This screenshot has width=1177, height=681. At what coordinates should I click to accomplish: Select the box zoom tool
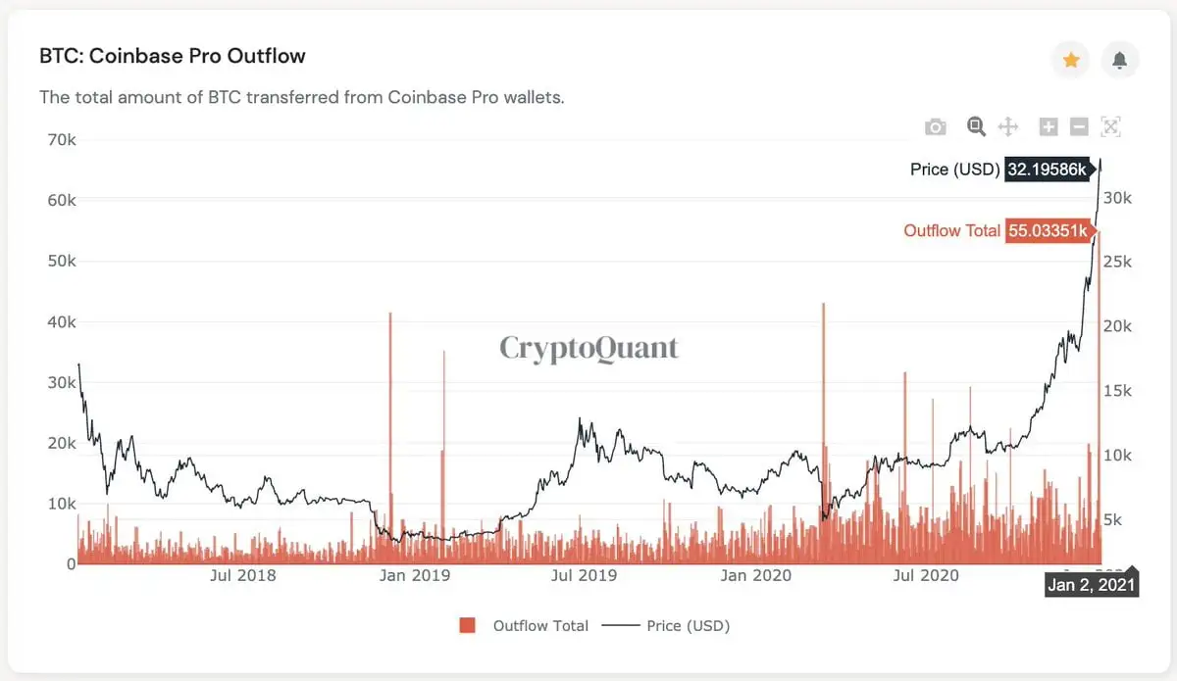click(x=976, y=127)
